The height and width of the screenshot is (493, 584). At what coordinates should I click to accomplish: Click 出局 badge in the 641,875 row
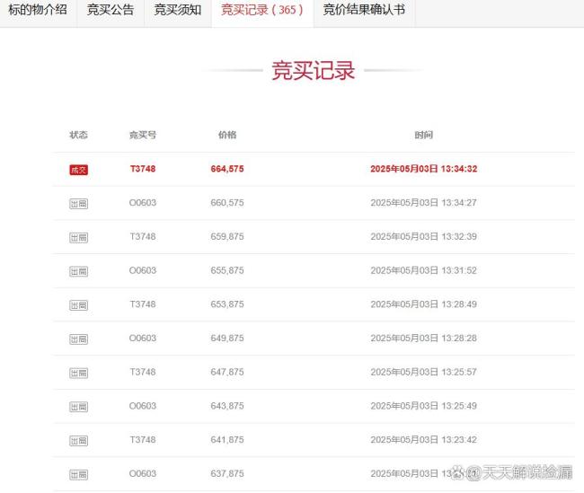coord(78,441)
